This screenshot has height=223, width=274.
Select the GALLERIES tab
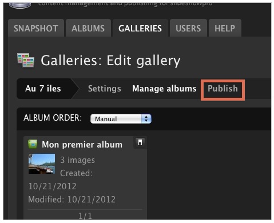pos(140,28)
